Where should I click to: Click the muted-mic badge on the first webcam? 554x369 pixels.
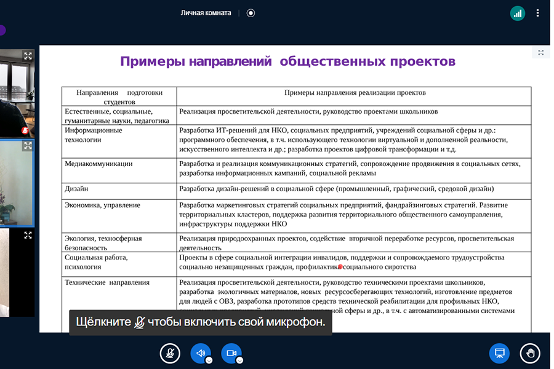pos(25,130)
